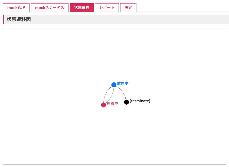Click the arrowhead entering the 在籍中 node

pyautogui.click(x=106, y=102)
